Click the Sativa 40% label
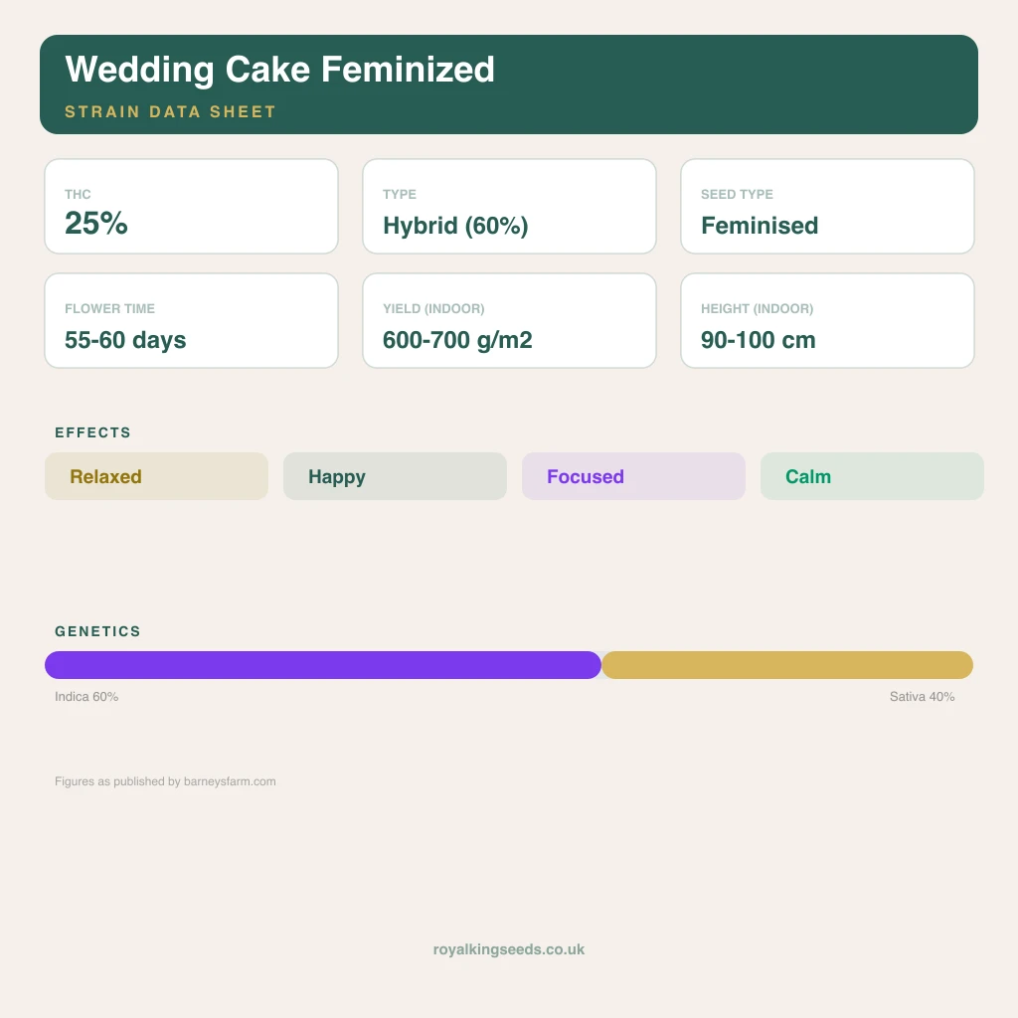This screenshot has height=1018, width=1018. click(922, 697)
